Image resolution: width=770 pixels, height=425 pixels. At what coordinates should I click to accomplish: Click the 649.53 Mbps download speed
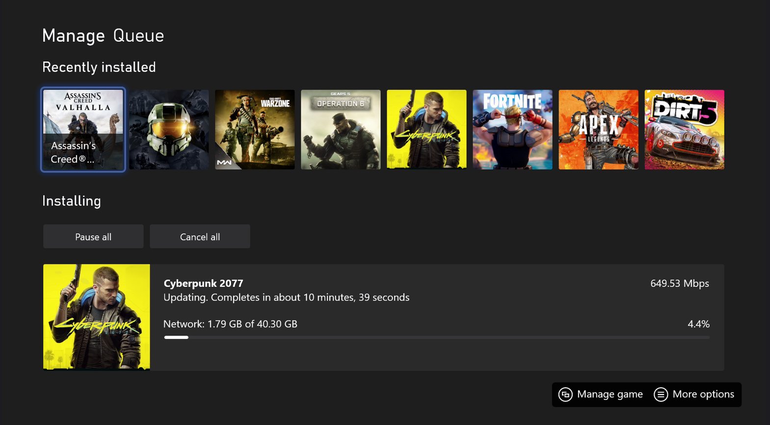coord(680,283)
